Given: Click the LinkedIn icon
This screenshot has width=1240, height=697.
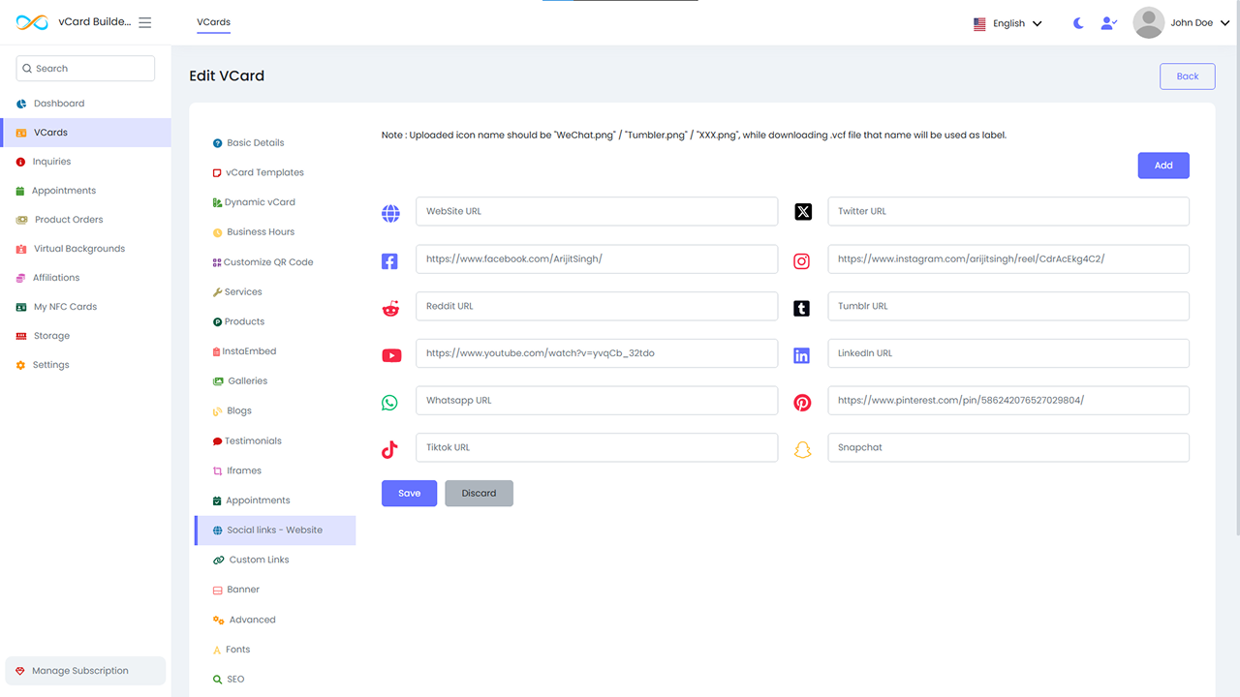Looking at the screenshot, I should [802, 355].
